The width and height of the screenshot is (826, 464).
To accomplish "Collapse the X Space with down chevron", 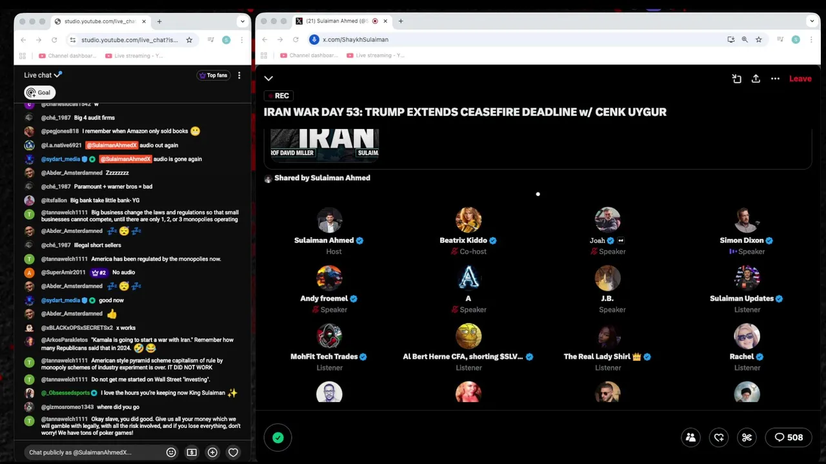I will (x=268, y=79).
